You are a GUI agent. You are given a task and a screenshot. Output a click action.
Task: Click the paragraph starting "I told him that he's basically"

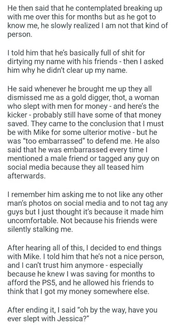tap(85, 61)
